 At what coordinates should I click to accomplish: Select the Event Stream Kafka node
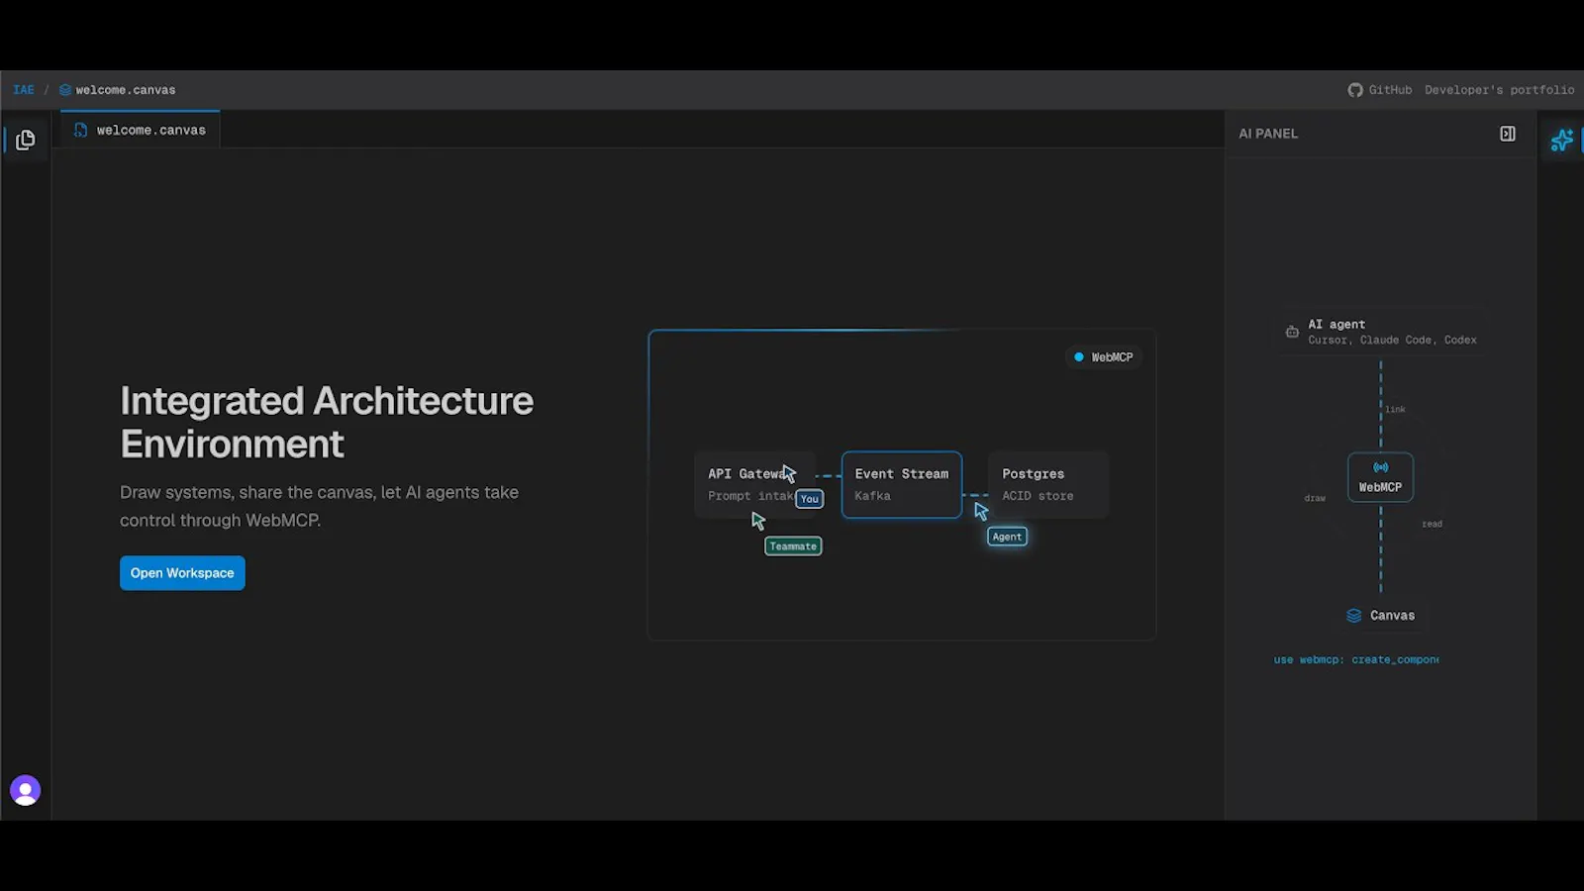[902, 484]
